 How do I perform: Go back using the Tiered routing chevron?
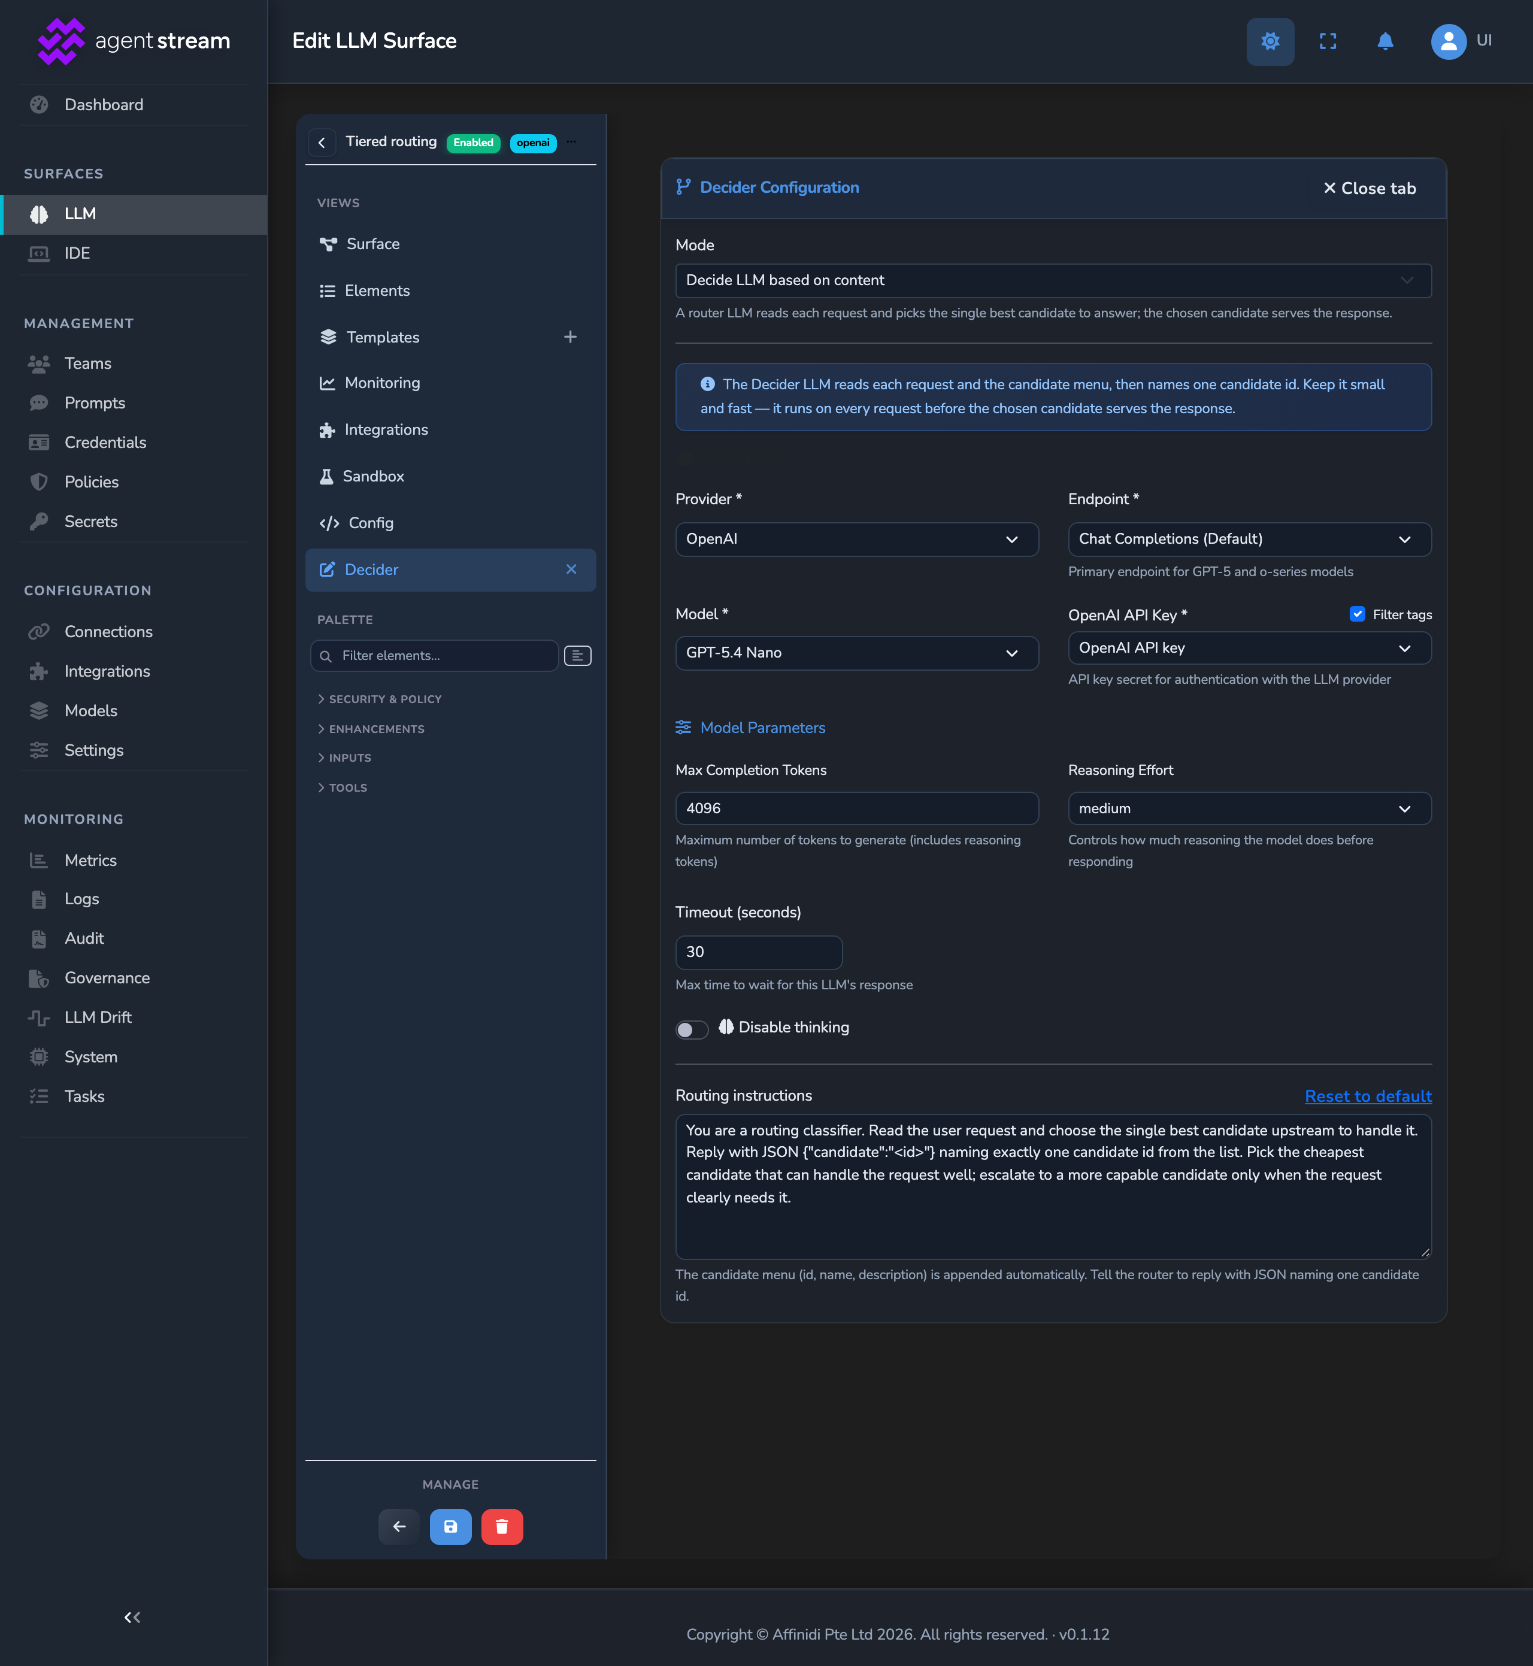(x=322, y=143)
